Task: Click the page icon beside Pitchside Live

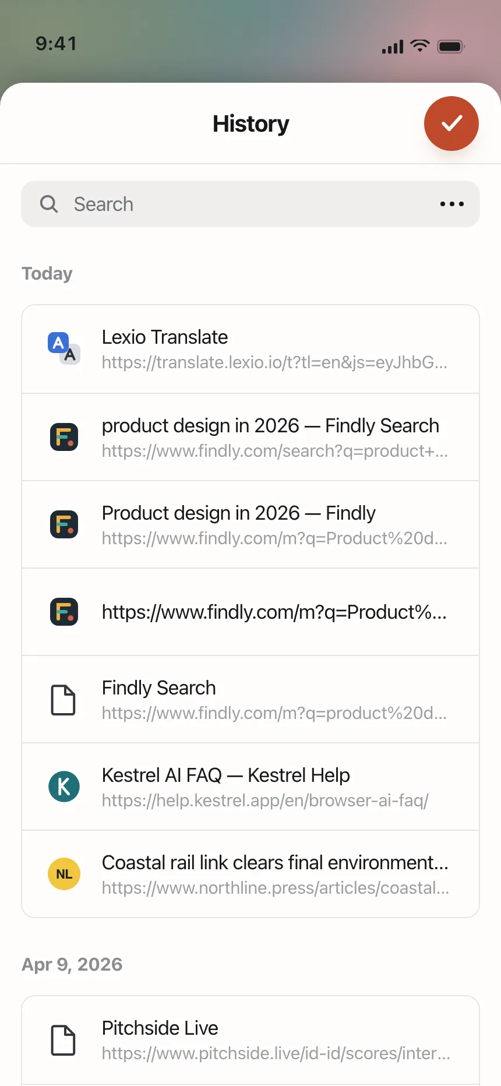Action: pos(63,1040)
